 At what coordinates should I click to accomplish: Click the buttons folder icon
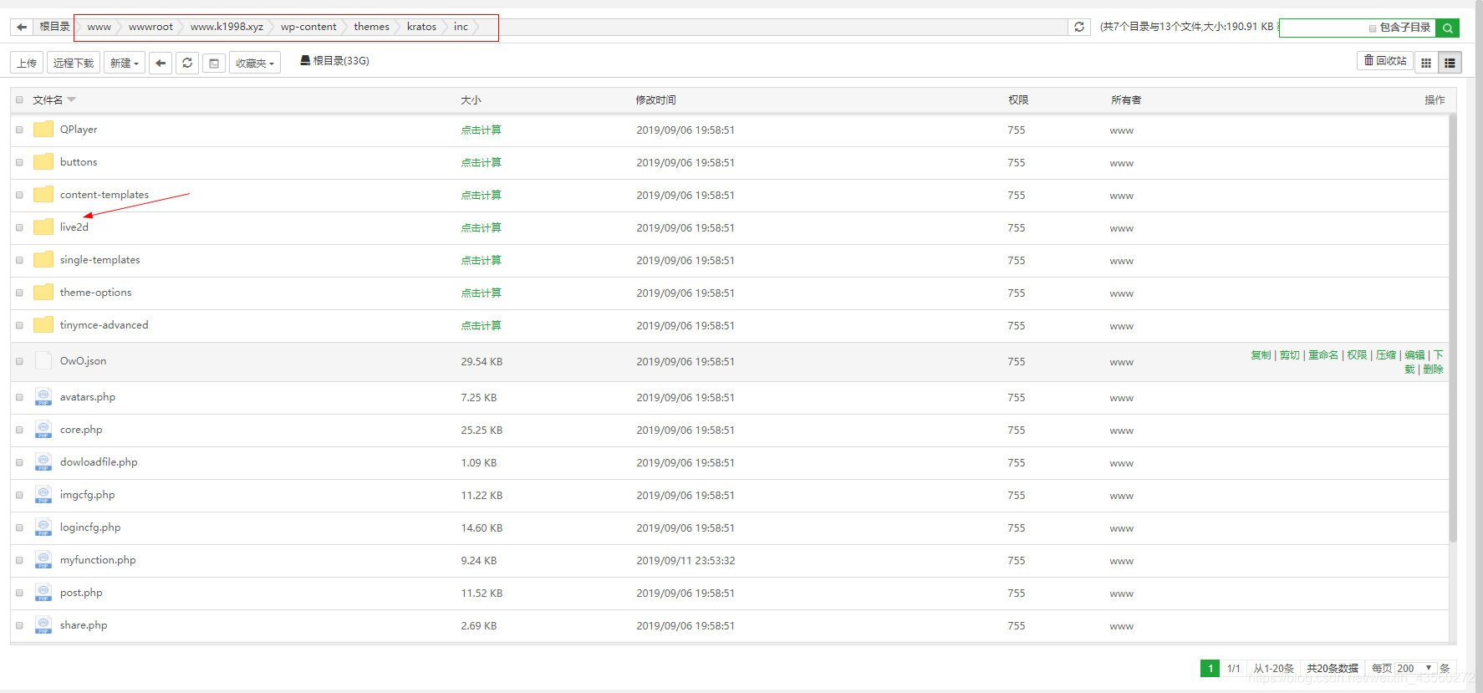tap(43, 162)
